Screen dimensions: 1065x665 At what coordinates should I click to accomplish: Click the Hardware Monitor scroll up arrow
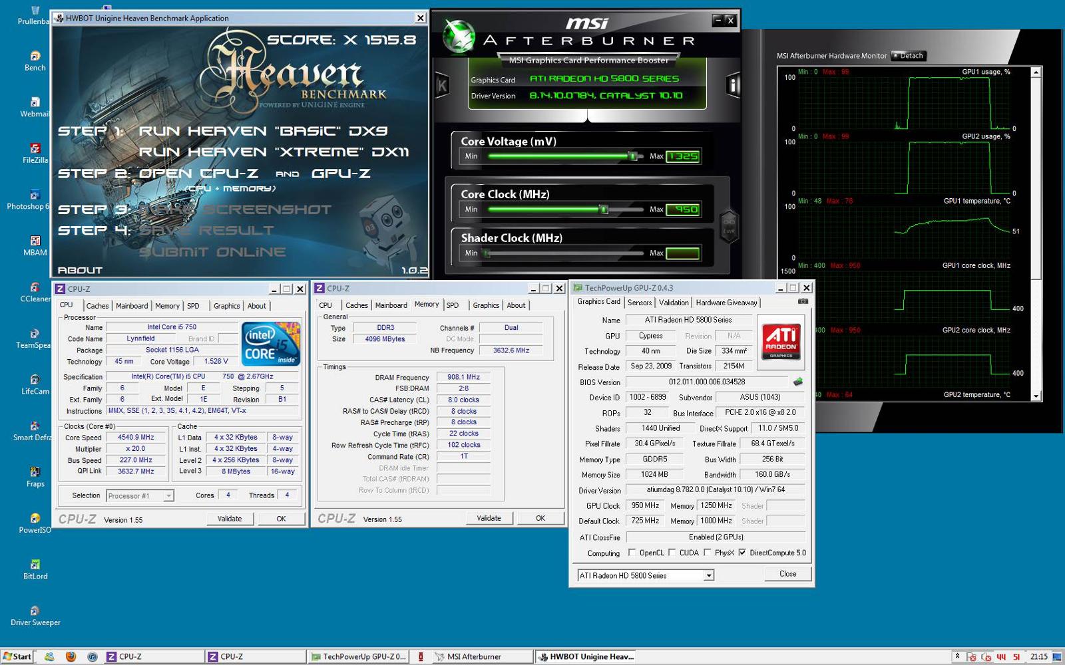click(1036, 72)
